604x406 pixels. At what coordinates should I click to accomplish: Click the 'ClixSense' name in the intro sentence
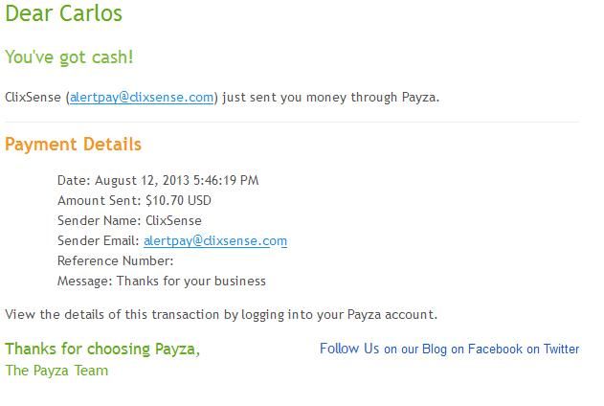click(x=34, y=97)
